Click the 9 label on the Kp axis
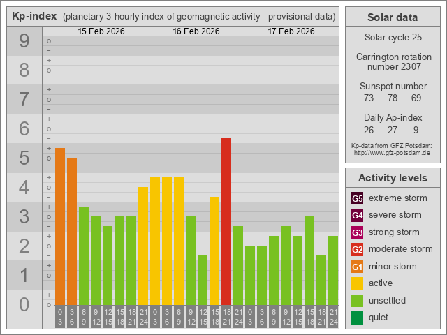 tap(24, 42)
